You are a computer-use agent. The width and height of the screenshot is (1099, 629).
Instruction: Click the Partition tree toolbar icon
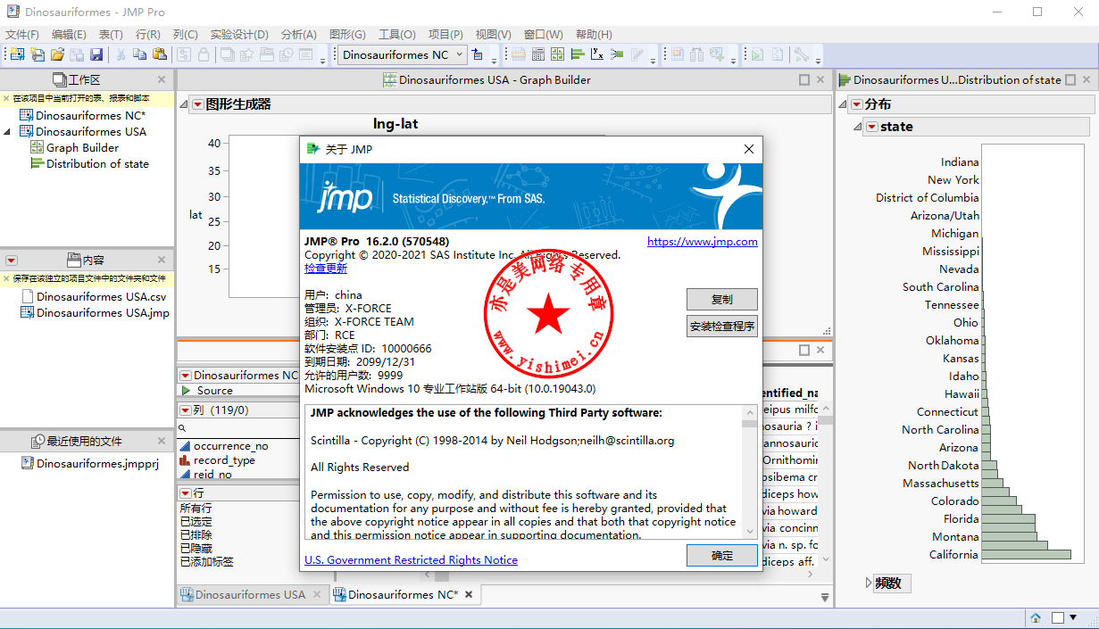(x=617, y=54)
